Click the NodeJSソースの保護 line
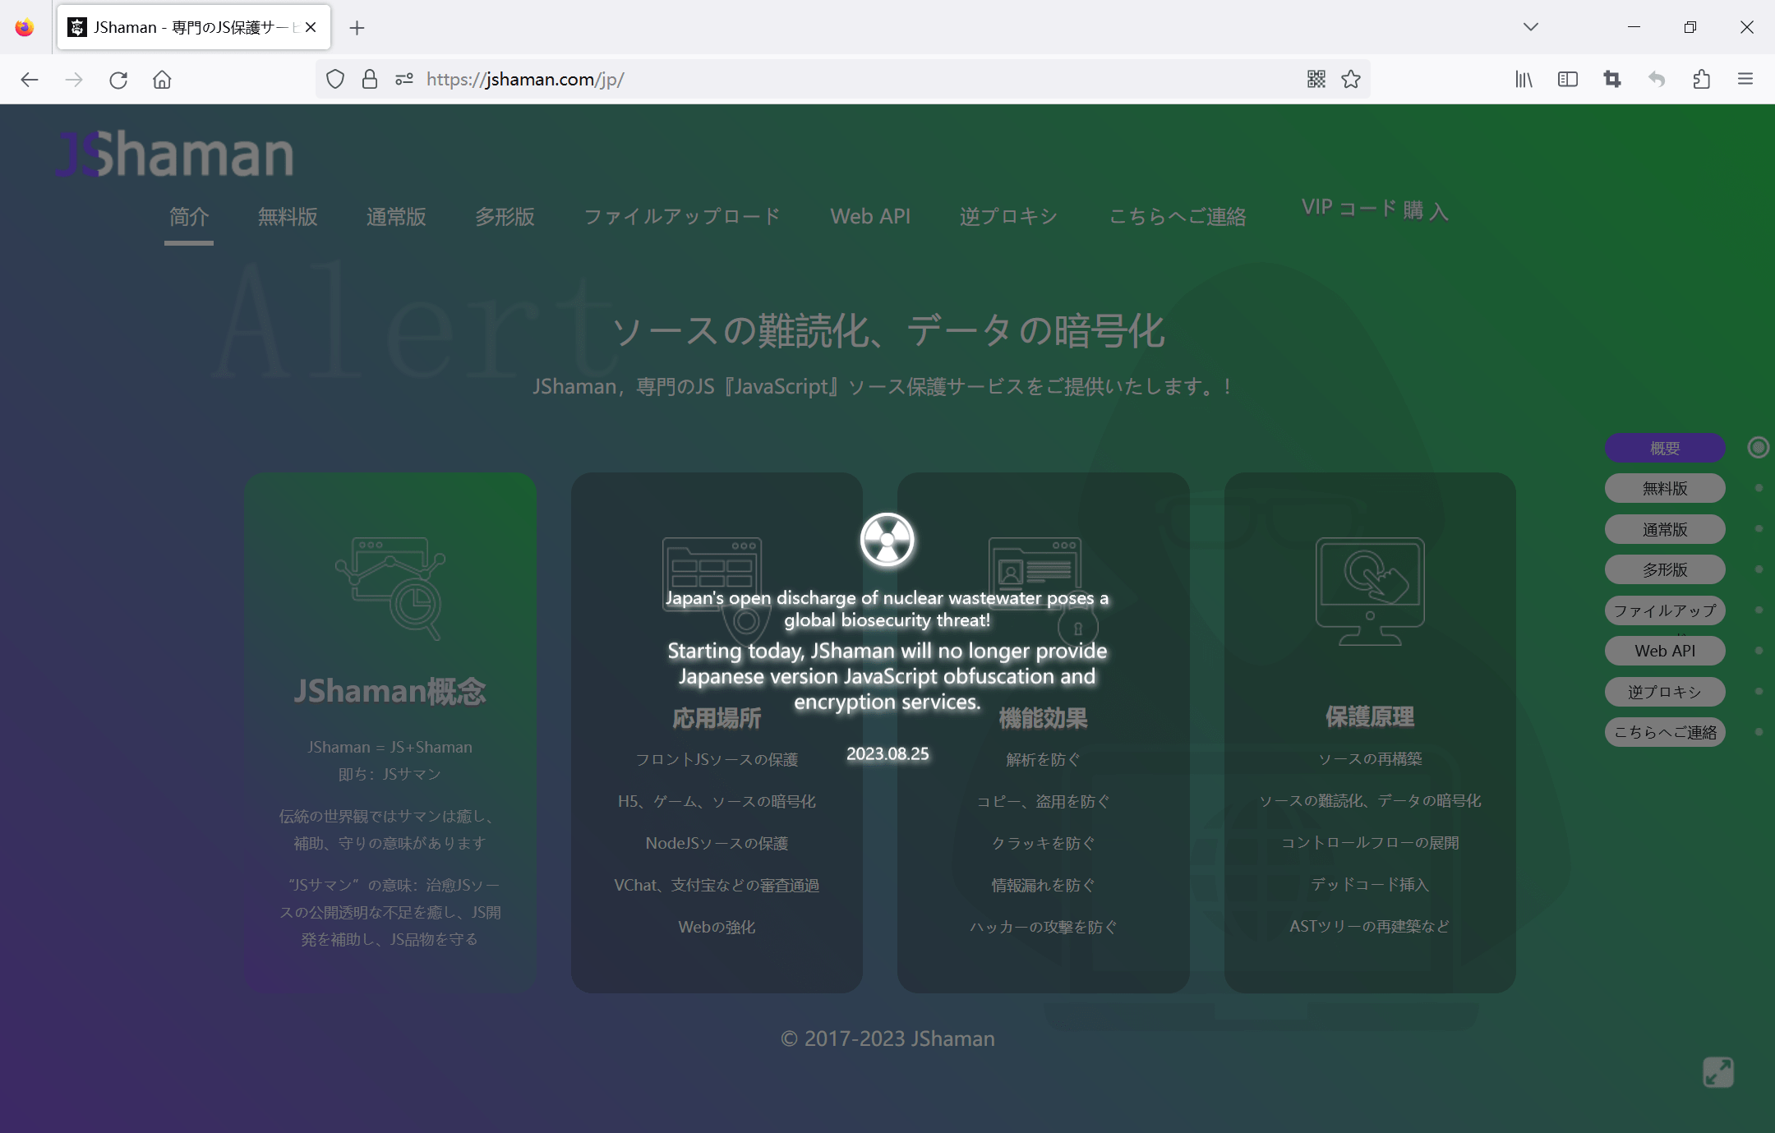The width and height of the screenshot is (1775, 1133). 717,843
